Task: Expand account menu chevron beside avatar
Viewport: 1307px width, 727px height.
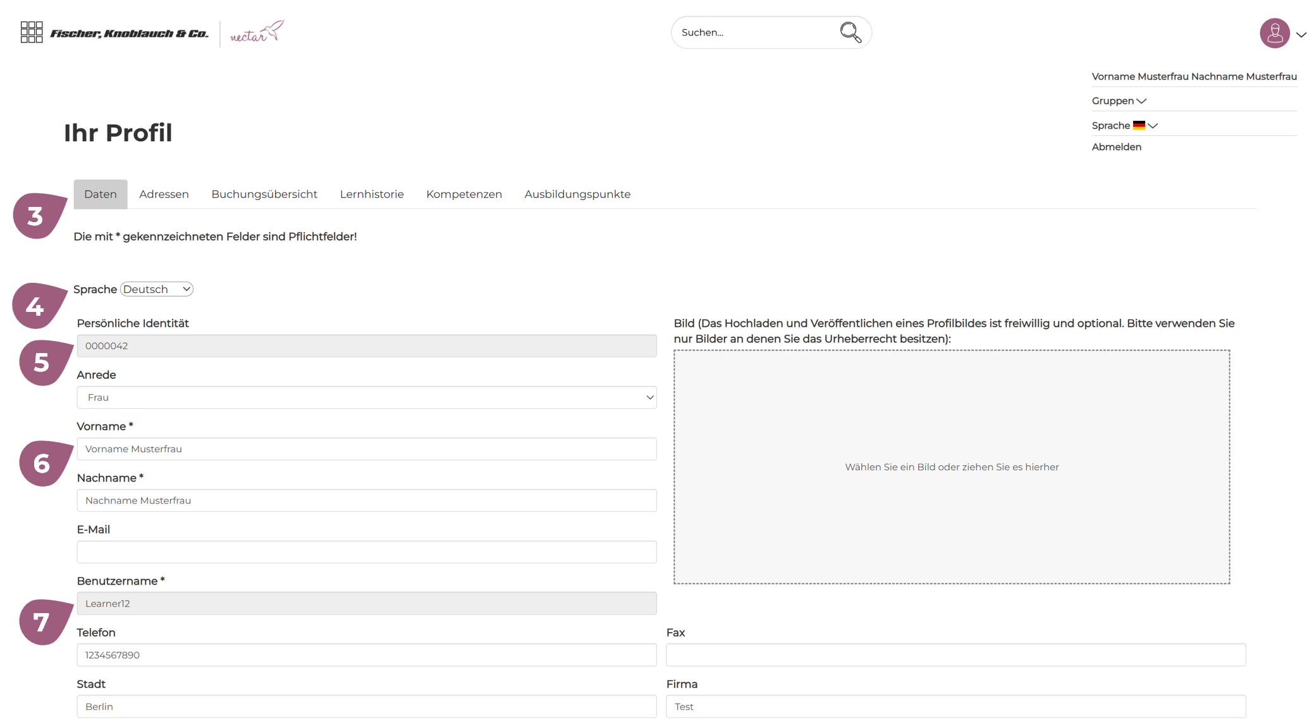Action: (1300, 35)
